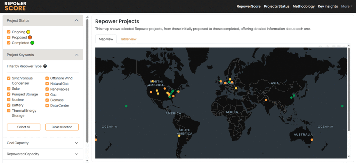Click the yellow project marker in South America

coord(179,136)
